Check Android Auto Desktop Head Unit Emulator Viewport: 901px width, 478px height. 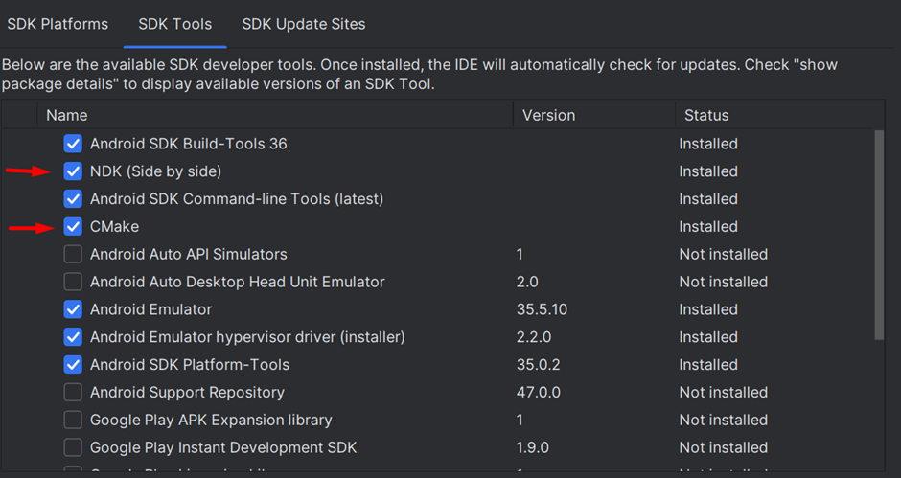pyautogui.click(x=73, y=282)
